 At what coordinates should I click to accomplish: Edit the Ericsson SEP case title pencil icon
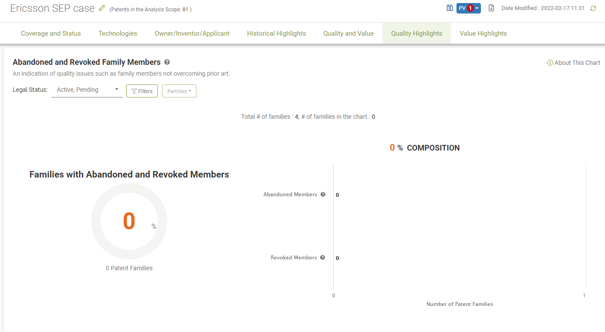pos(102,8)
